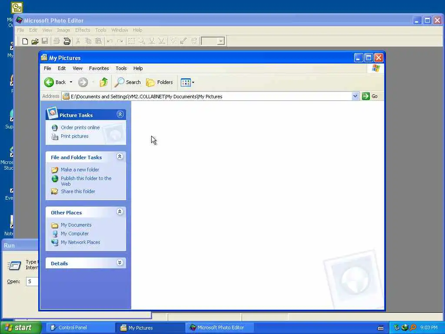Click Order prints online icon
Viewport: 445px width, 334px height.
click(x=55, y=128)
